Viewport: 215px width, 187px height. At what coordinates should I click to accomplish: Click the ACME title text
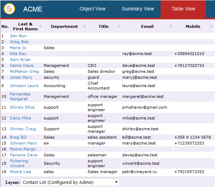point(33,9)
